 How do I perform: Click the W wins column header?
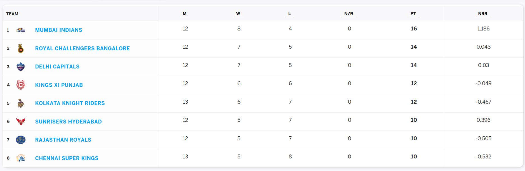238,14
